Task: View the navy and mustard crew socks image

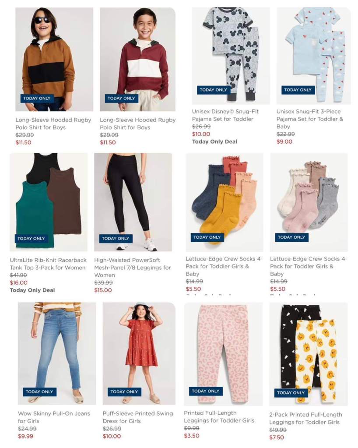Action: tap(225, 202)
